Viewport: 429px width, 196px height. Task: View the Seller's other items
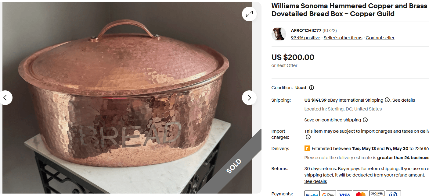coord(343,37)
